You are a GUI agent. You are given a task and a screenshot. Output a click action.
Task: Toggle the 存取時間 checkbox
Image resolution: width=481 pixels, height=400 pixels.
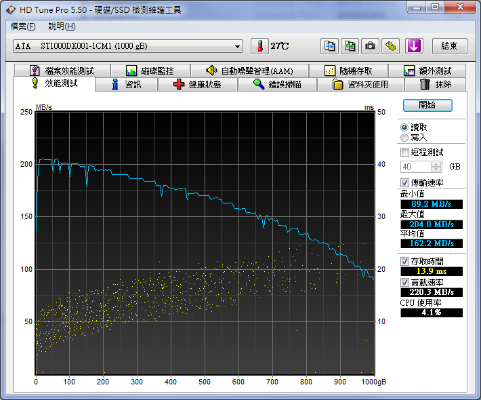click(404, 261)
